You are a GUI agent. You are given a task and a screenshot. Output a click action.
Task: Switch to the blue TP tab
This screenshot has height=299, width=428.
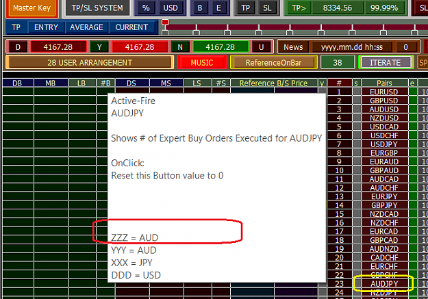coord(16,27)
